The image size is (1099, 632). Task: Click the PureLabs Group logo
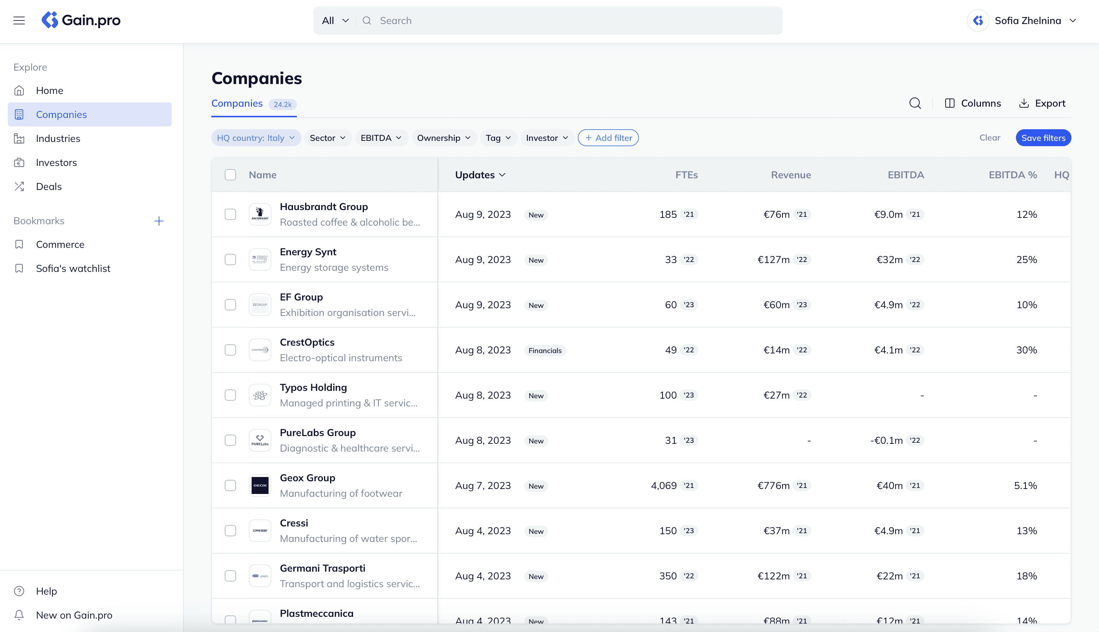coord(260,440)
